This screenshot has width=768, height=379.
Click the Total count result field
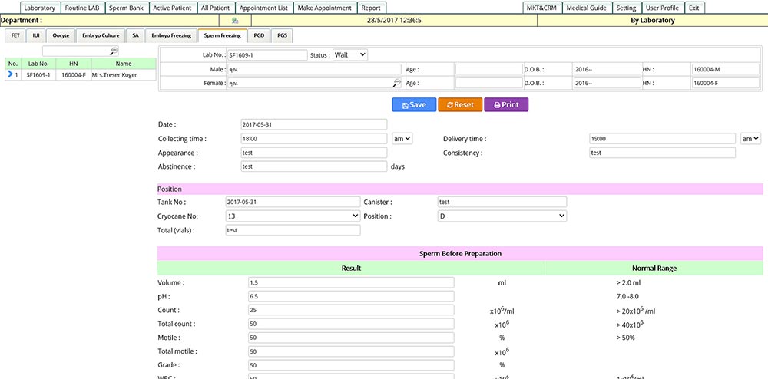click(x=351, y=324)
